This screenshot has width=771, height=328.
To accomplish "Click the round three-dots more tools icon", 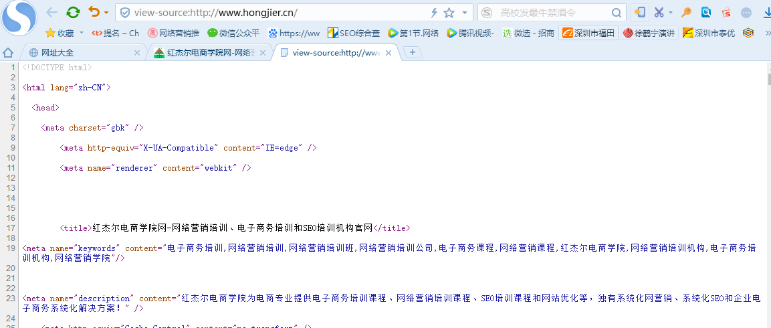I will pyautogui.click(x=746, y=13).
